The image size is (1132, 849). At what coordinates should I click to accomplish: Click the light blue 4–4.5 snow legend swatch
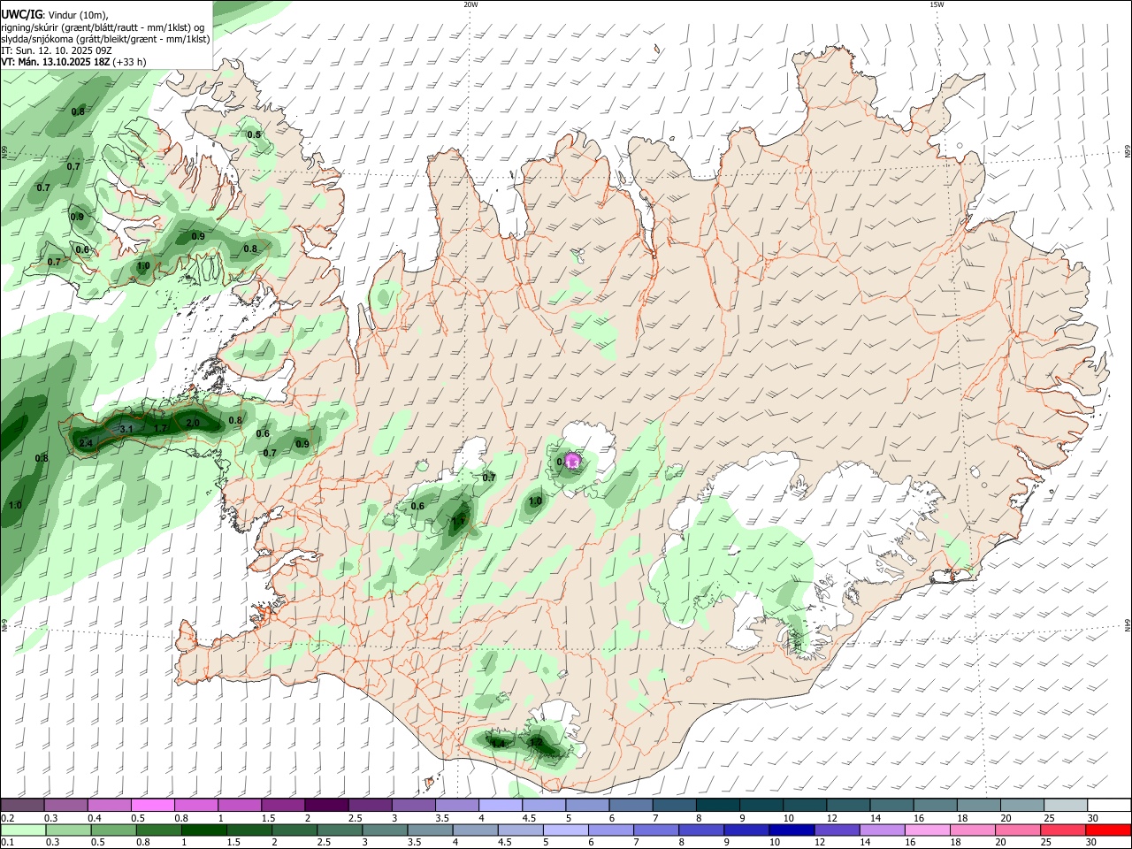[501, 805]
